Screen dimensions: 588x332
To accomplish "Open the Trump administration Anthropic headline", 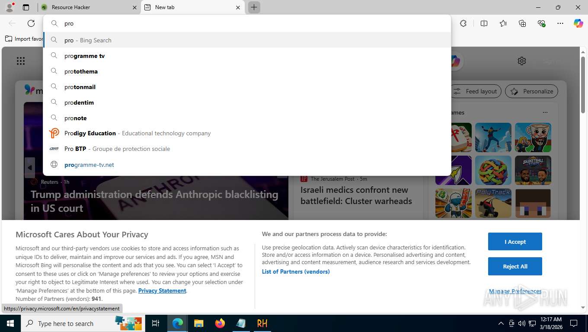I will pyautogui.click(x=154, y=201).
